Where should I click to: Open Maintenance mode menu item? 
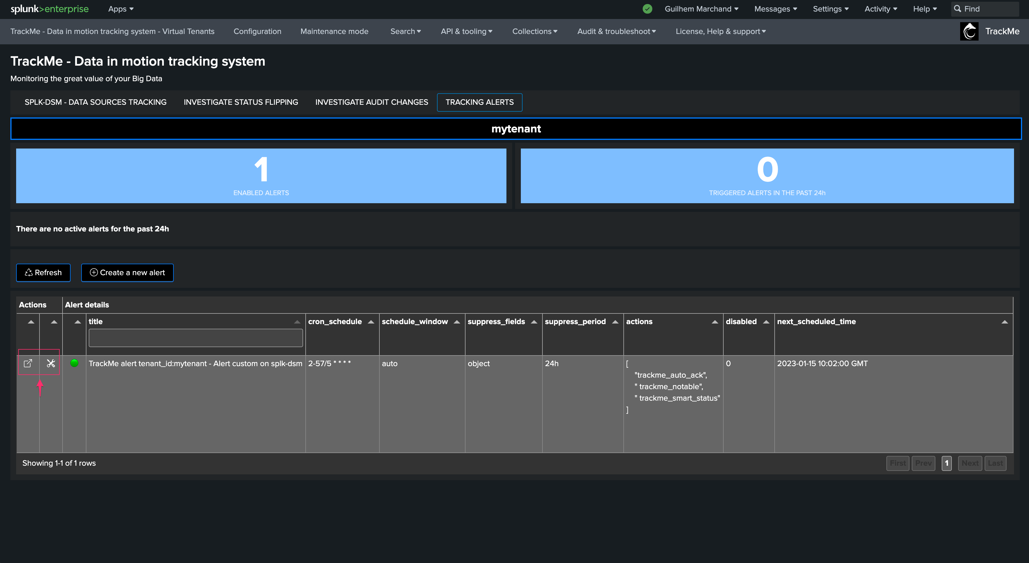click(x=334, y=31)
